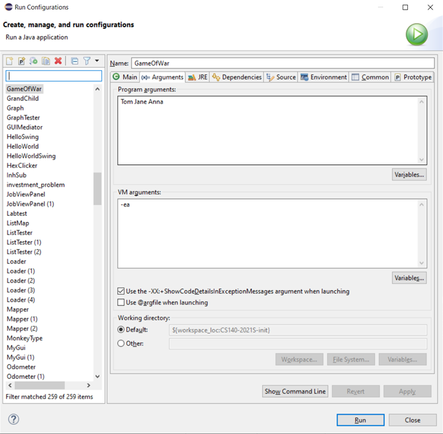The image size is (443, 434).
Task: Enable Use @argfile when launching
Action: [x=121, y=302]
